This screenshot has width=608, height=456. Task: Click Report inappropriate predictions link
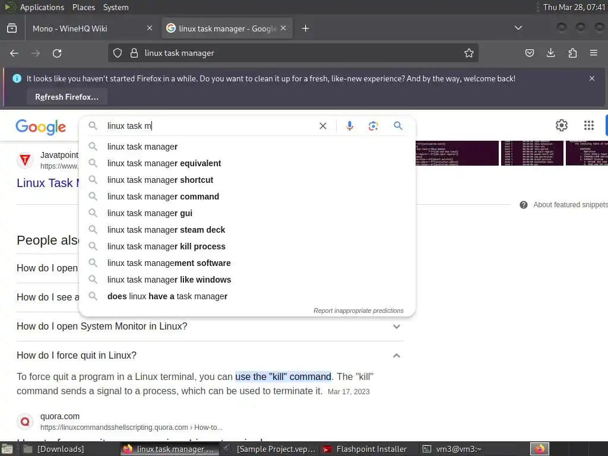click(x=358, y=311)
